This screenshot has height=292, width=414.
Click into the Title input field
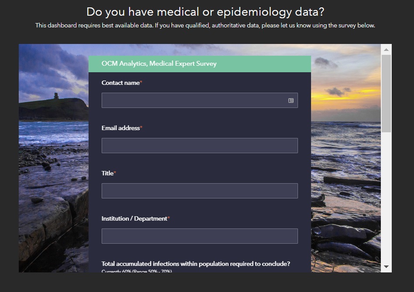point(200,191)
